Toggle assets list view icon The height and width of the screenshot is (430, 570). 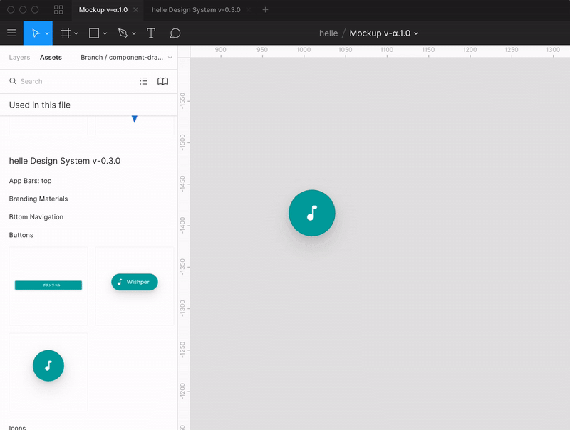144,81
